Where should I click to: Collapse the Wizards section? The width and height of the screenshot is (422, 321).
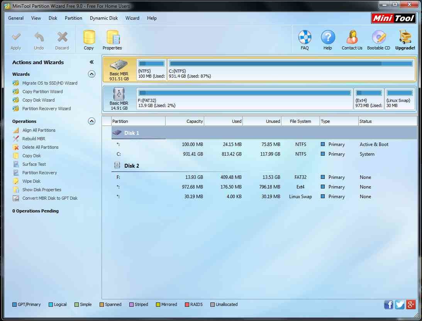point(92,74)
